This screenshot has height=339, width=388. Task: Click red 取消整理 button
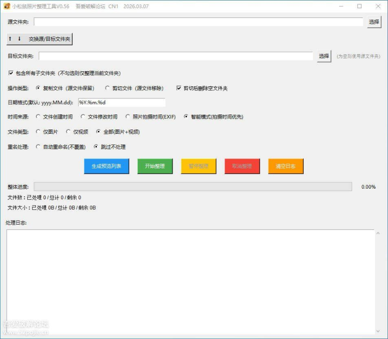click(242, 166)
